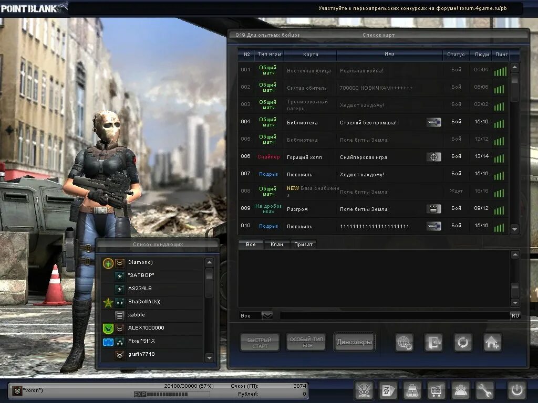Screen dimensions: 538x403
Task: Select room 002 Святая обитель row
Action: [x=374, y=88]
